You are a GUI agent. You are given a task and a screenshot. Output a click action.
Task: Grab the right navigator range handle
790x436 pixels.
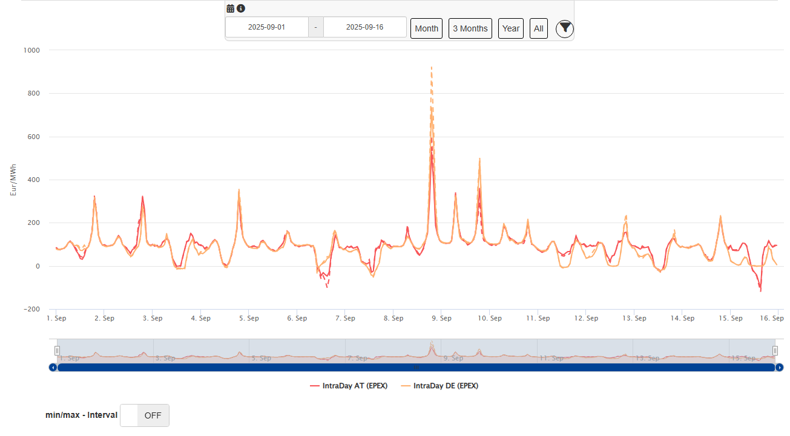(775, 351)
